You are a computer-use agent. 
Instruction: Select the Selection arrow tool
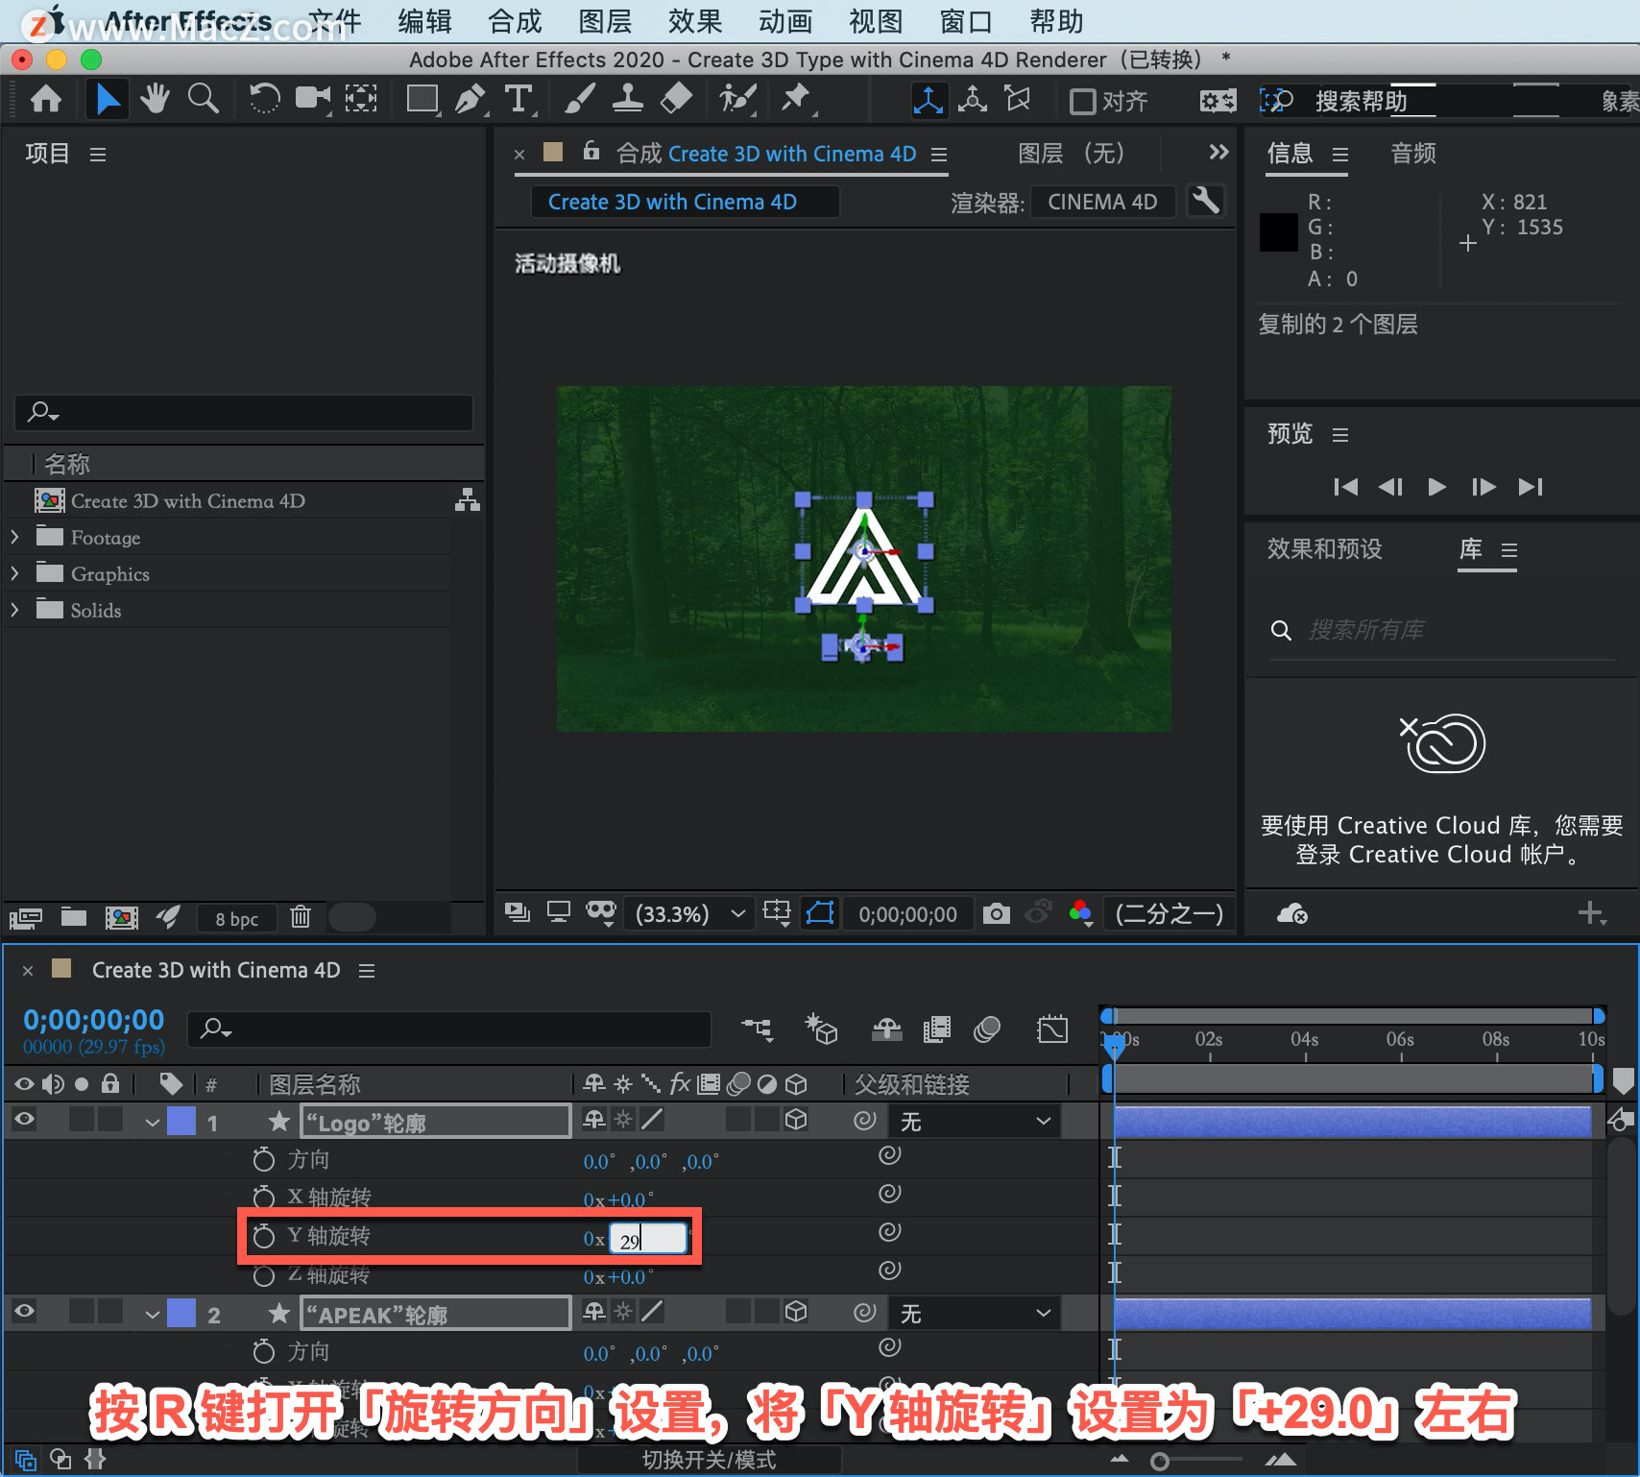coord(108,99)
